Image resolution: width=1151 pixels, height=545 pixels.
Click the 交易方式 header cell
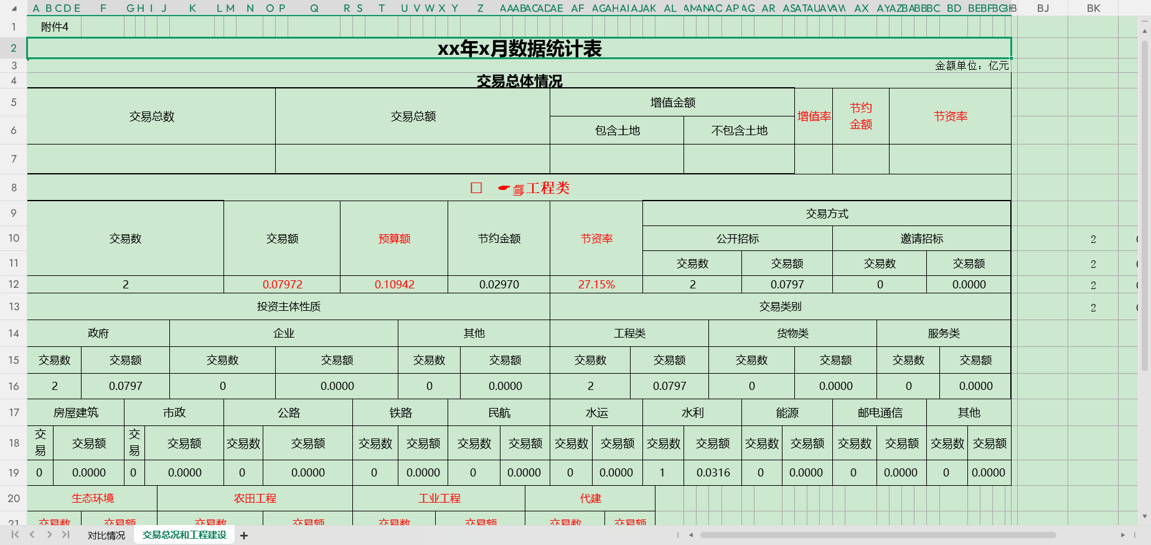click(827, 214)
